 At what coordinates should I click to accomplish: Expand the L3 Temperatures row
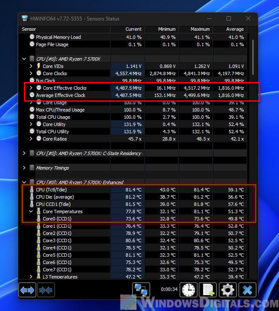coord(31,276)
